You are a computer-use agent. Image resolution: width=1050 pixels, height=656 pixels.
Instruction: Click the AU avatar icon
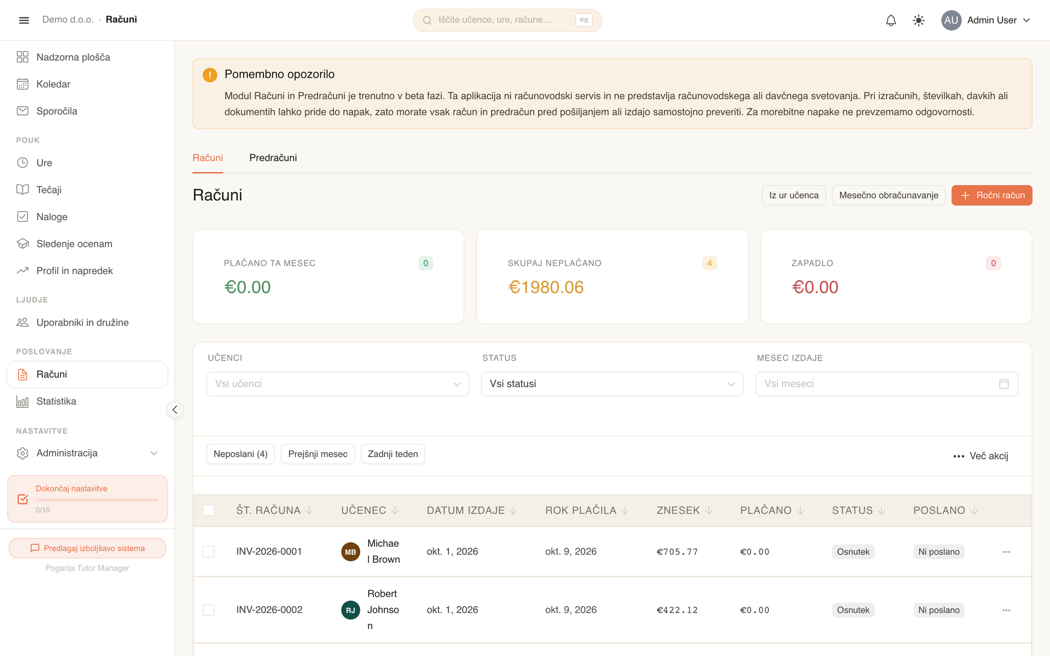point(951,20)
